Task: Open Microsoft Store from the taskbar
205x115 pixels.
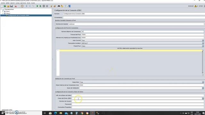Action: tap(50, 113)
